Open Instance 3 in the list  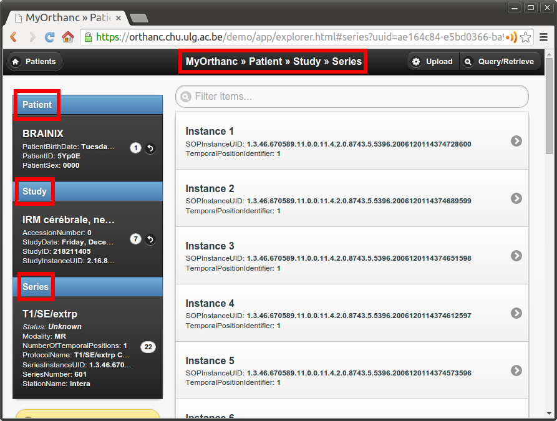(352, 256)
